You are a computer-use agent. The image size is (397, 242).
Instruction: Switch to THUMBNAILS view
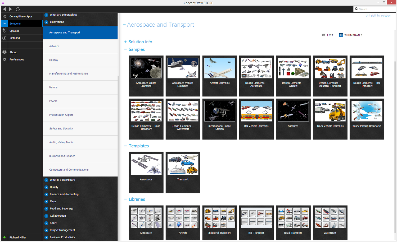tap(351, 35)
